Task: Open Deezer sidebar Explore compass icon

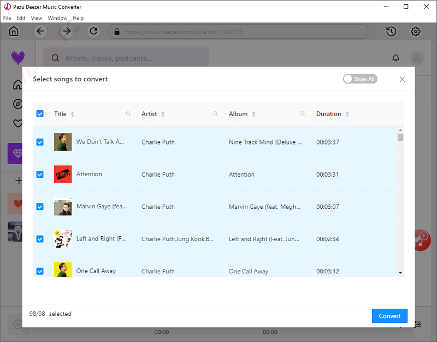Action: [x=18, y=104]
